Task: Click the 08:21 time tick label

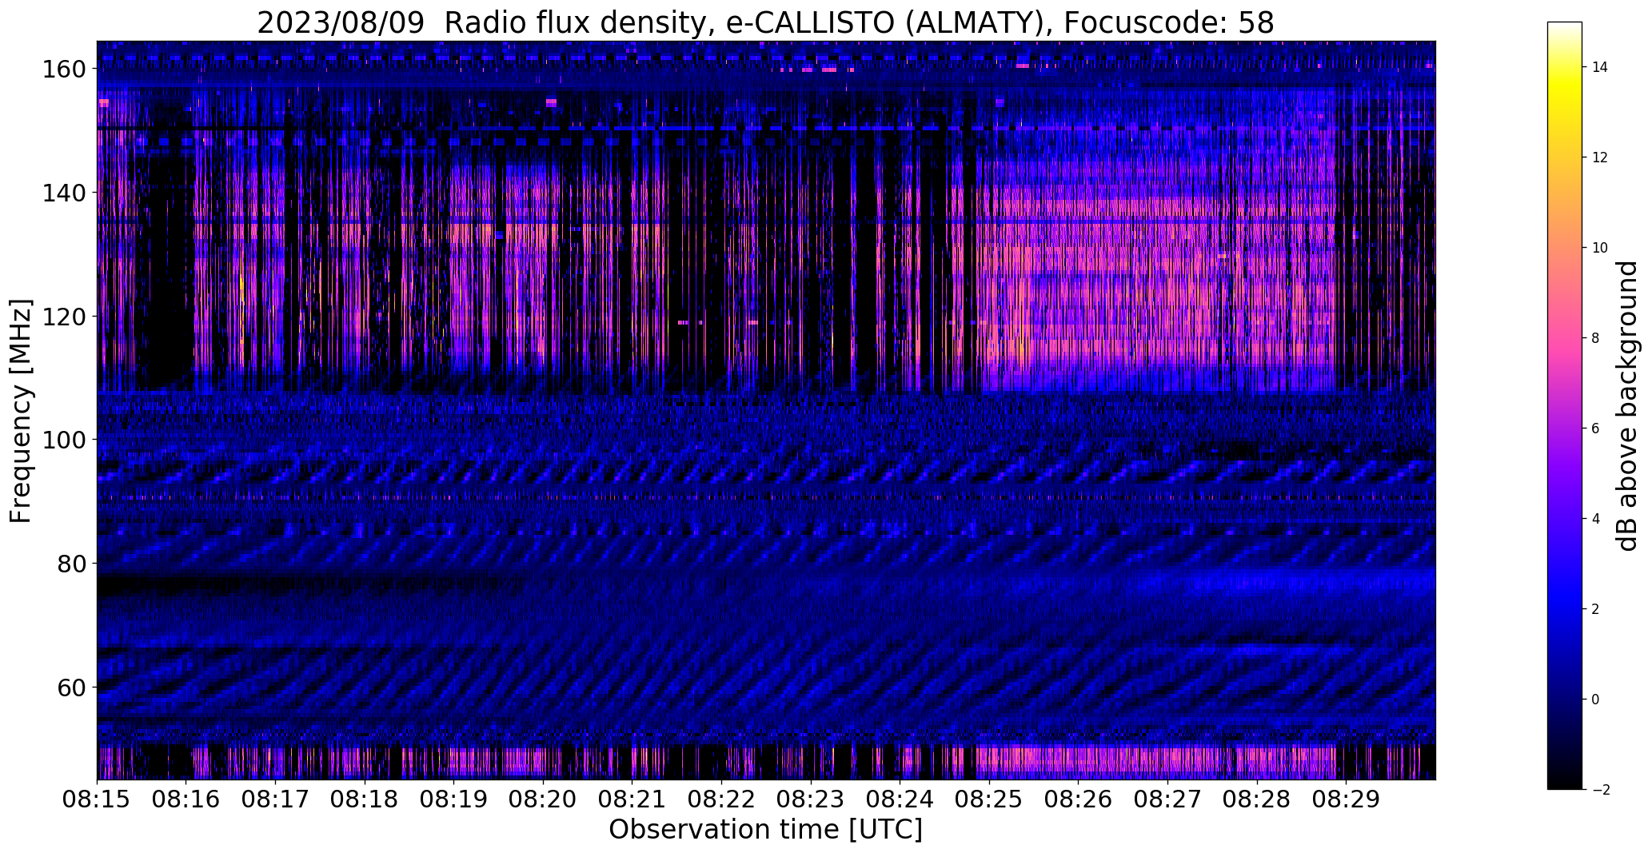Action: coord(632,799)
